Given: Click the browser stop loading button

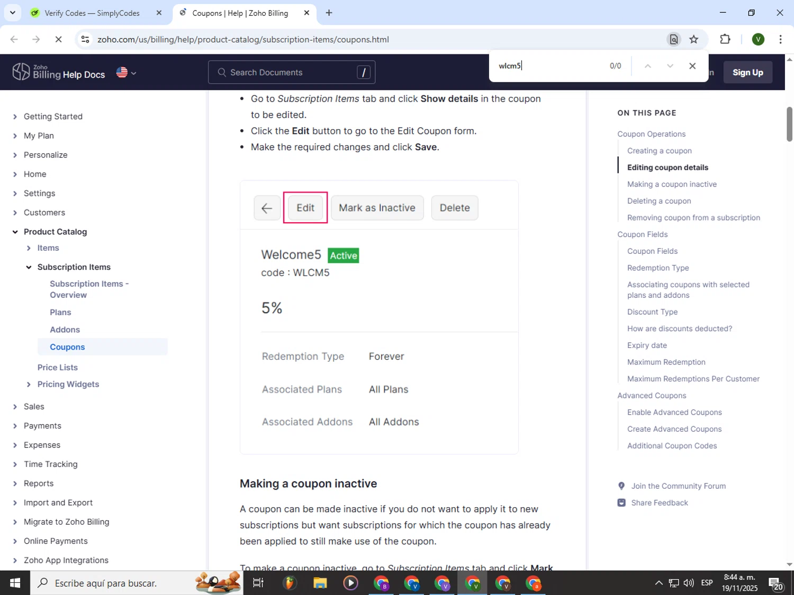Looking at the screenshot, I should point(58,39).
